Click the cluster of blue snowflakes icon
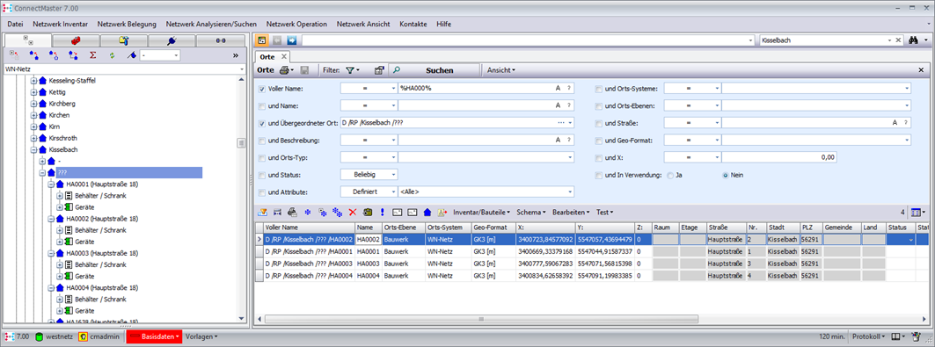The height and width of the screenshot is (347, 935). [338, 212]
